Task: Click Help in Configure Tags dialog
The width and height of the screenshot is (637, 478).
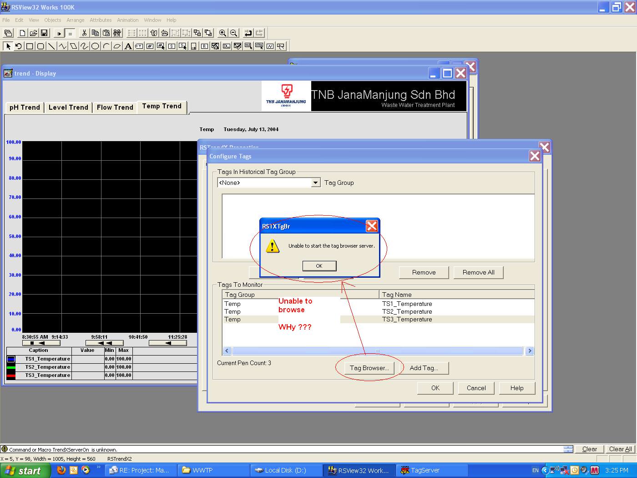Action: [x=517, y=388]
